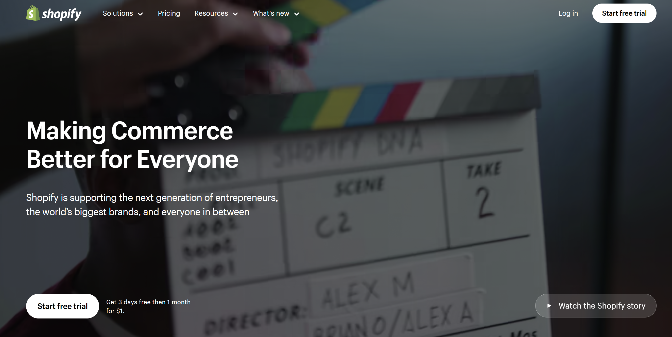The image size is (672, 337).
Task: Open the What's new menu
Action: click(x=271, y=13)
